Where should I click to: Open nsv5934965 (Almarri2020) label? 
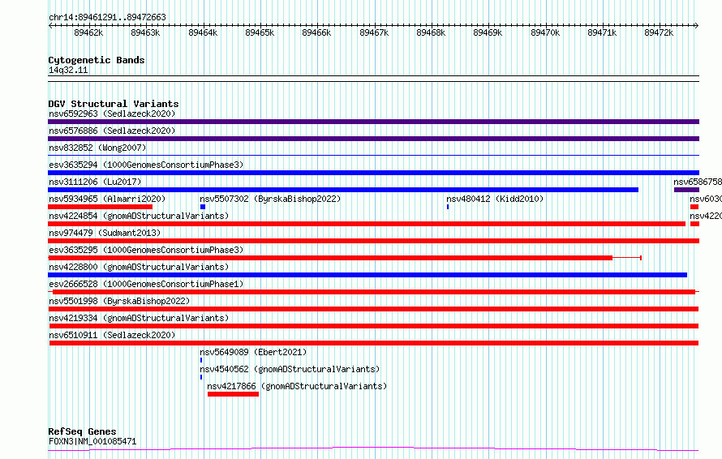[x=107, y=199]
